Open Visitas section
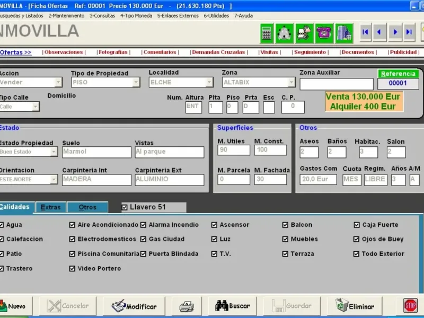This screenshot has height=318, width=424. pos(269,52)
